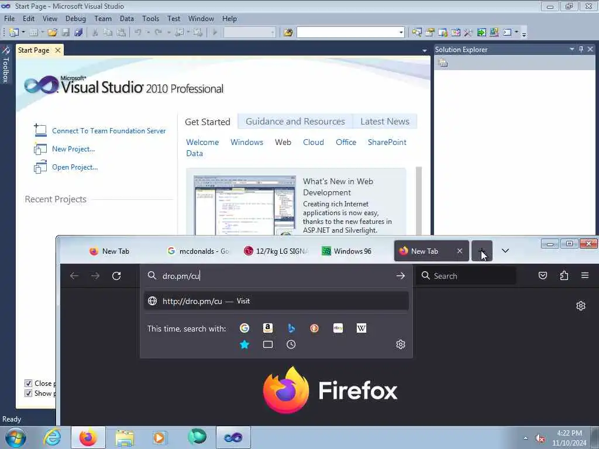Click the Undo arrow toolbar icon
The height and width of the screenshot is (449, 599).
pos(138,33)
